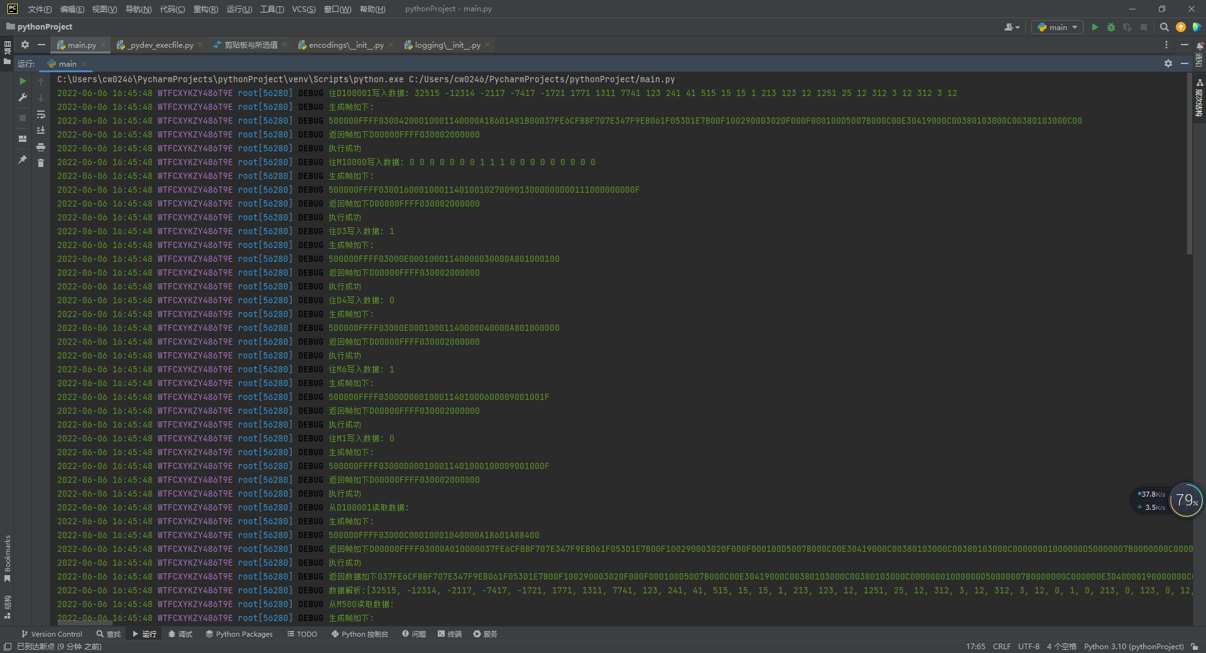Rerun main using the green run-panel arrow
Viewport: 1206px width, 653px height.
click(x=23, y=81)
